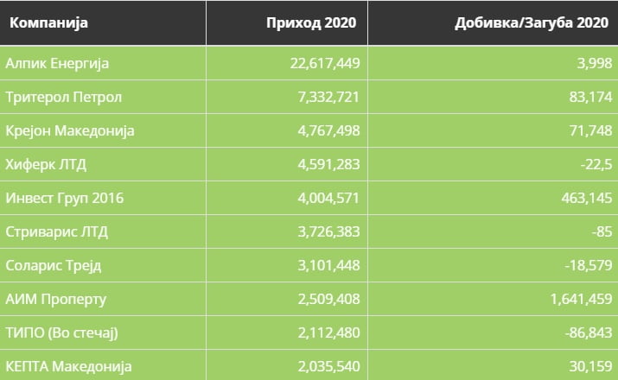
Task: Click the Крејон Македонија row name
Action: pos(70,130)
